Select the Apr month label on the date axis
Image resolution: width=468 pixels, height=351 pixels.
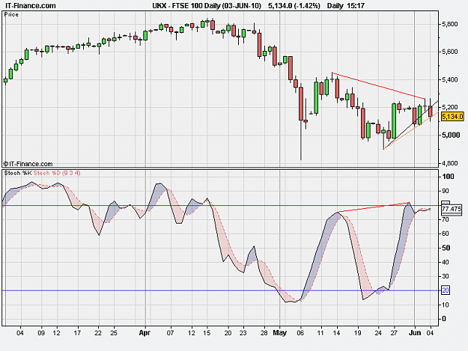click(x=145, y=333)
